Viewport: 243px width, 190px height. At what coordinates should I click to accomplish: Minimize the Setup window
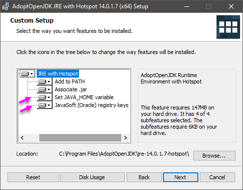(x=187, y=6)
